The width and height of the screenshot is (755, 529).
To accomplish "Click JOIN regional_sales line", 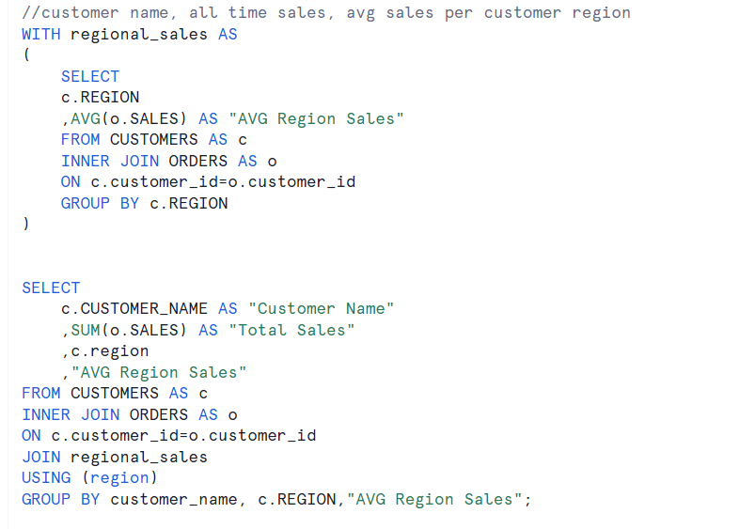I will pyautogui.click(x=115, y=457).
